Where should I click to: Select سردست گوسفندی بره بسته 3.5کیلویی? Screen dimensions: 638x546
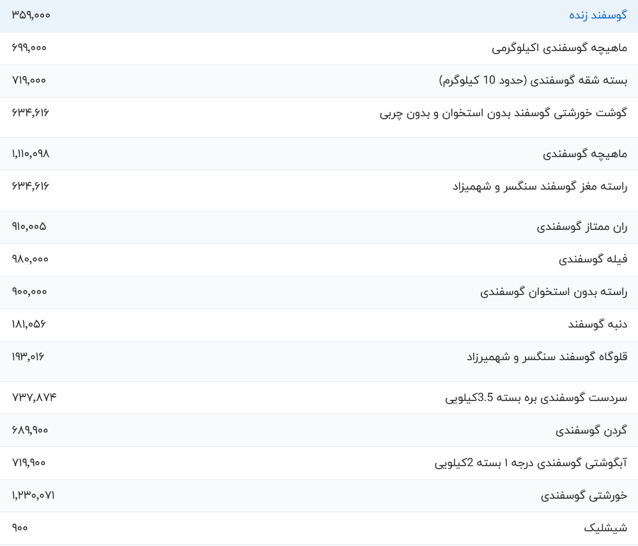pyautogui.click(x=536, y=398)
